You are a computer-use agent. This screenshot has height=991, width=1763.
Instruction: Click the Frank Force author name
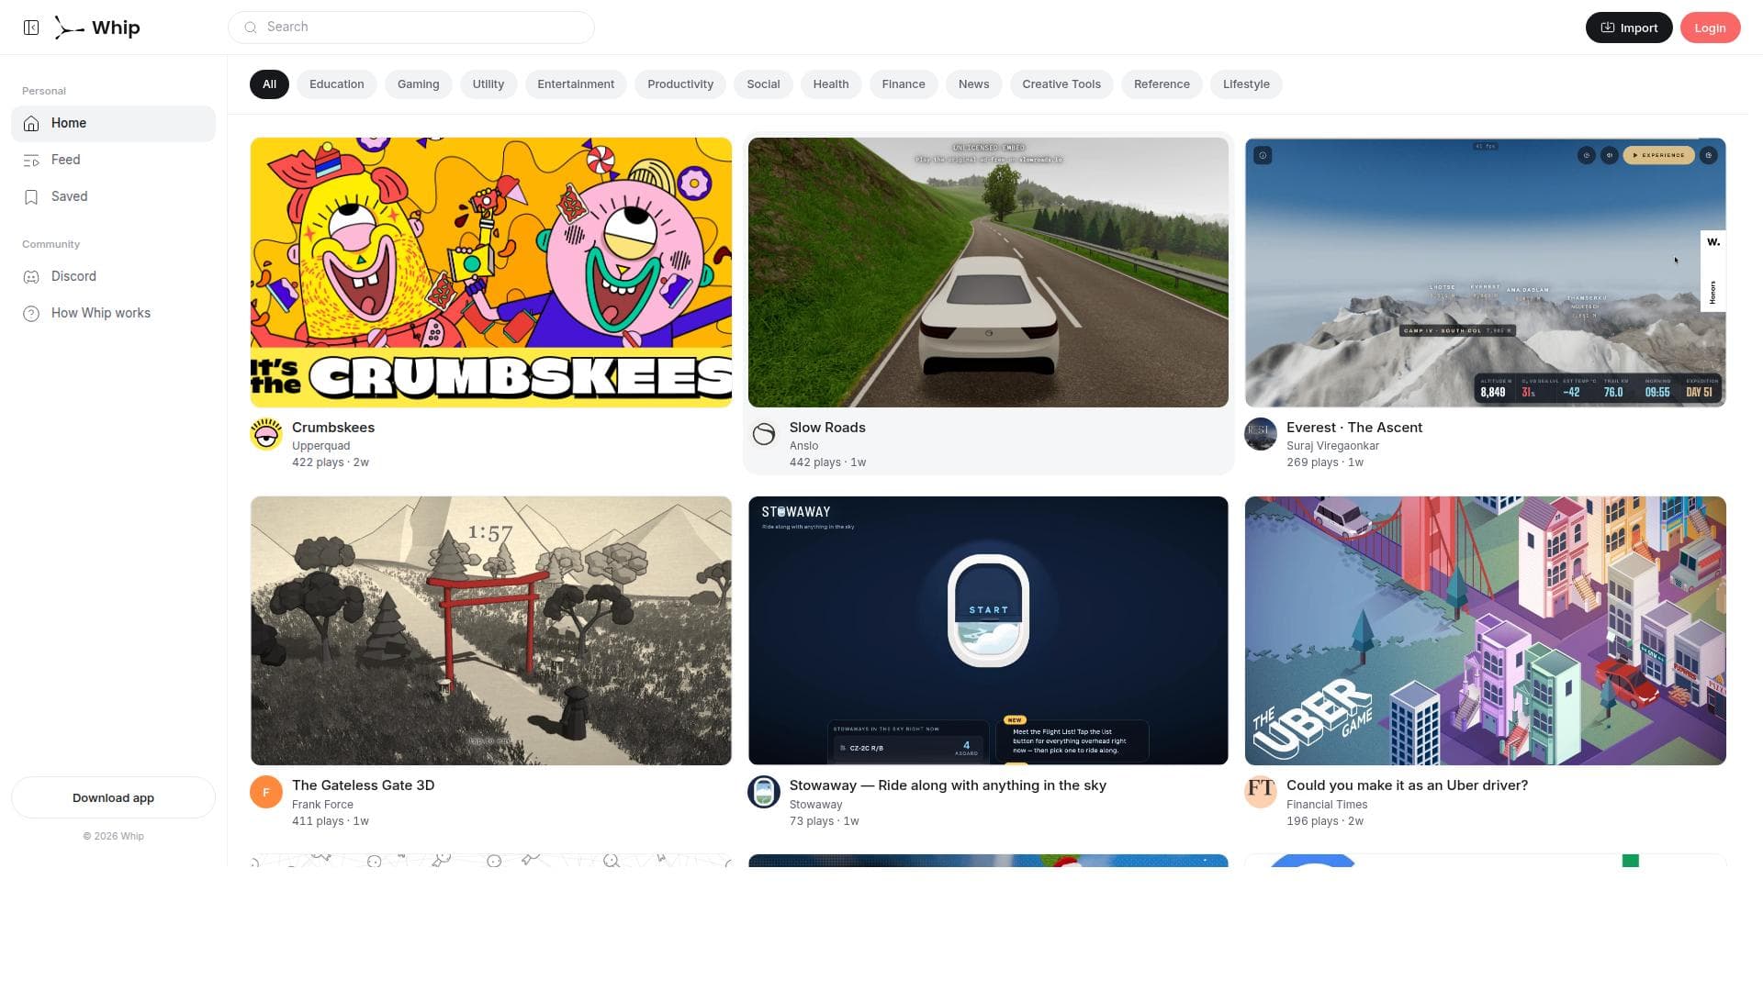coord(322,805)
